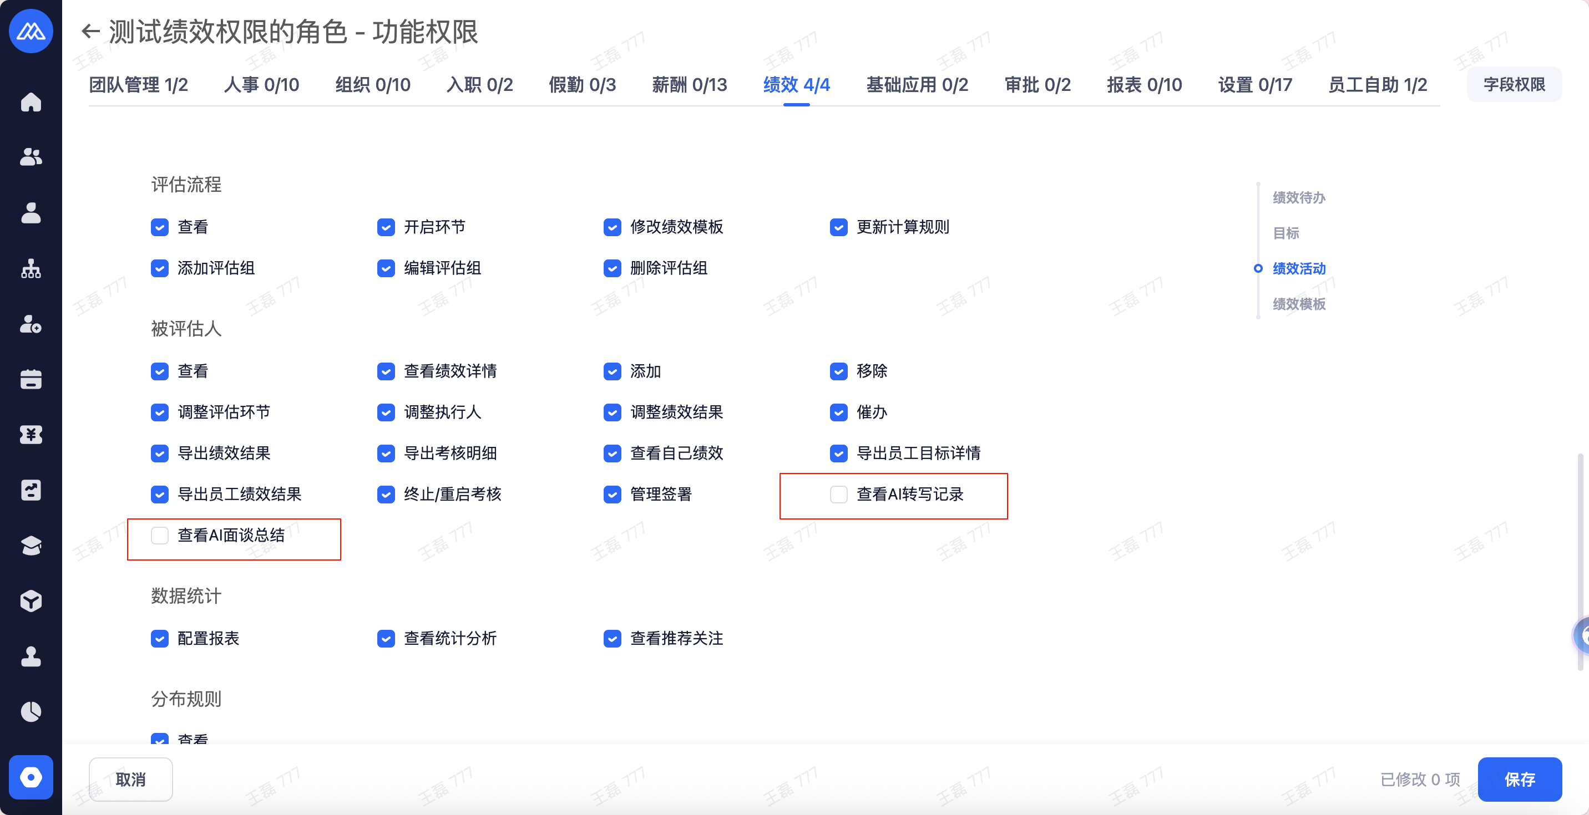Viewport: 1589px width, 815px height.
Task: Click the organization chart sidebar icon
Action: pyautogui.click(x=31, y=268)
